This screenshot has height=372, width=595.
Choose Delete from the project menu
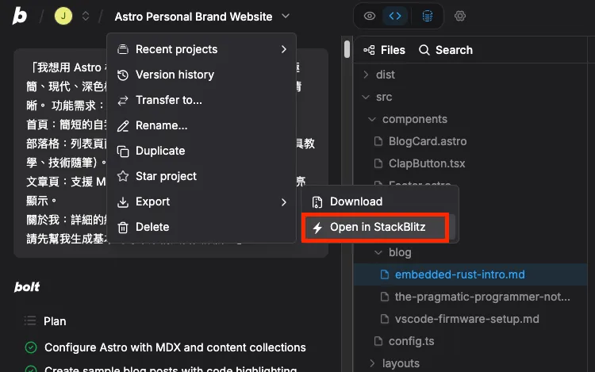click(202, 227)
